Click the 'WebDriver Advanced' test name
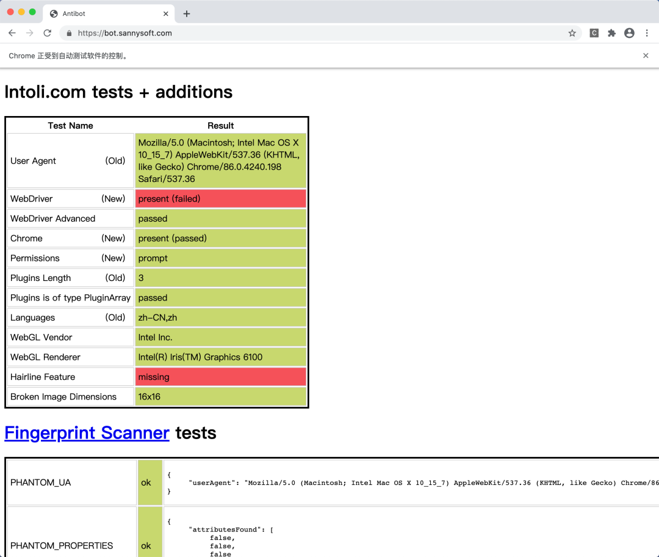659x557 pixels. (71, 218)
